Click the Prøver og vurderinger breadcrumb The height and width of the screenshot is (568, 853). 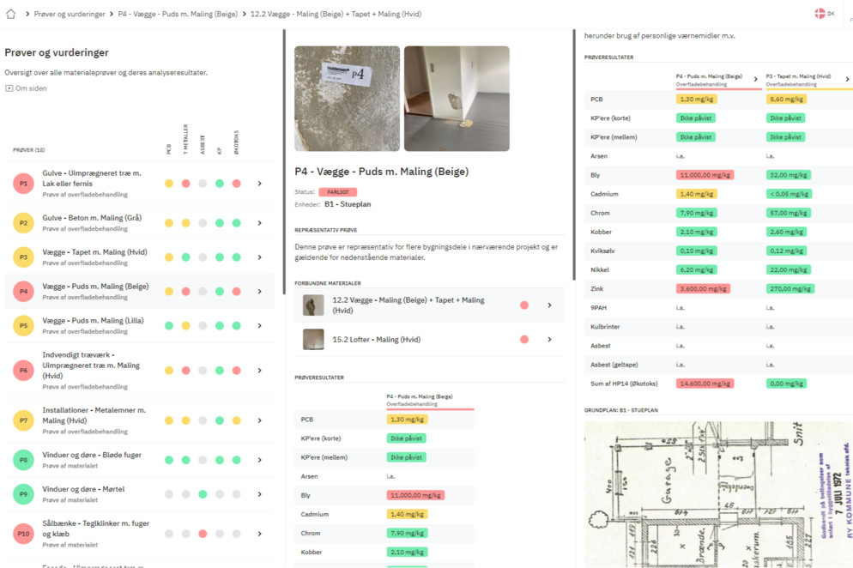tap(70, 14)
